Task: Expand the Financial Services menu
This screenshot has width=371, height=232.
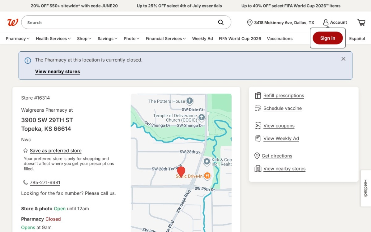Action: (x=166, y=39)
